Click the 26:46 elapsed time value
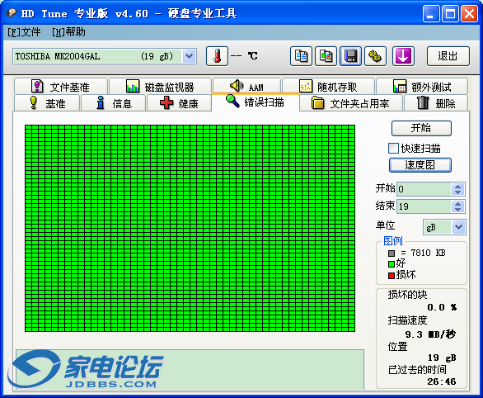This screenshot has width=483, height=398. [442, 381]
